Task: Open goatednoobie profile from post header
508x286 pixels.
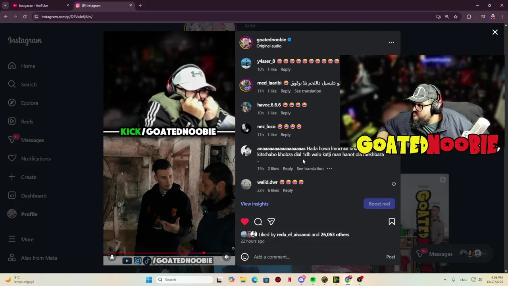Action: pos(271,40)
